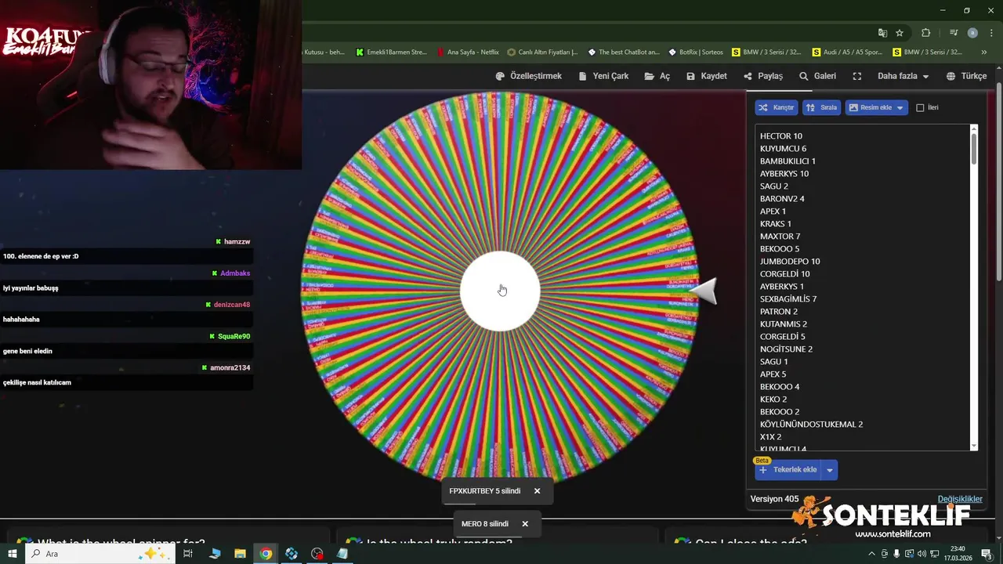Select entry HECTOR 10

(x=780, y=136)
